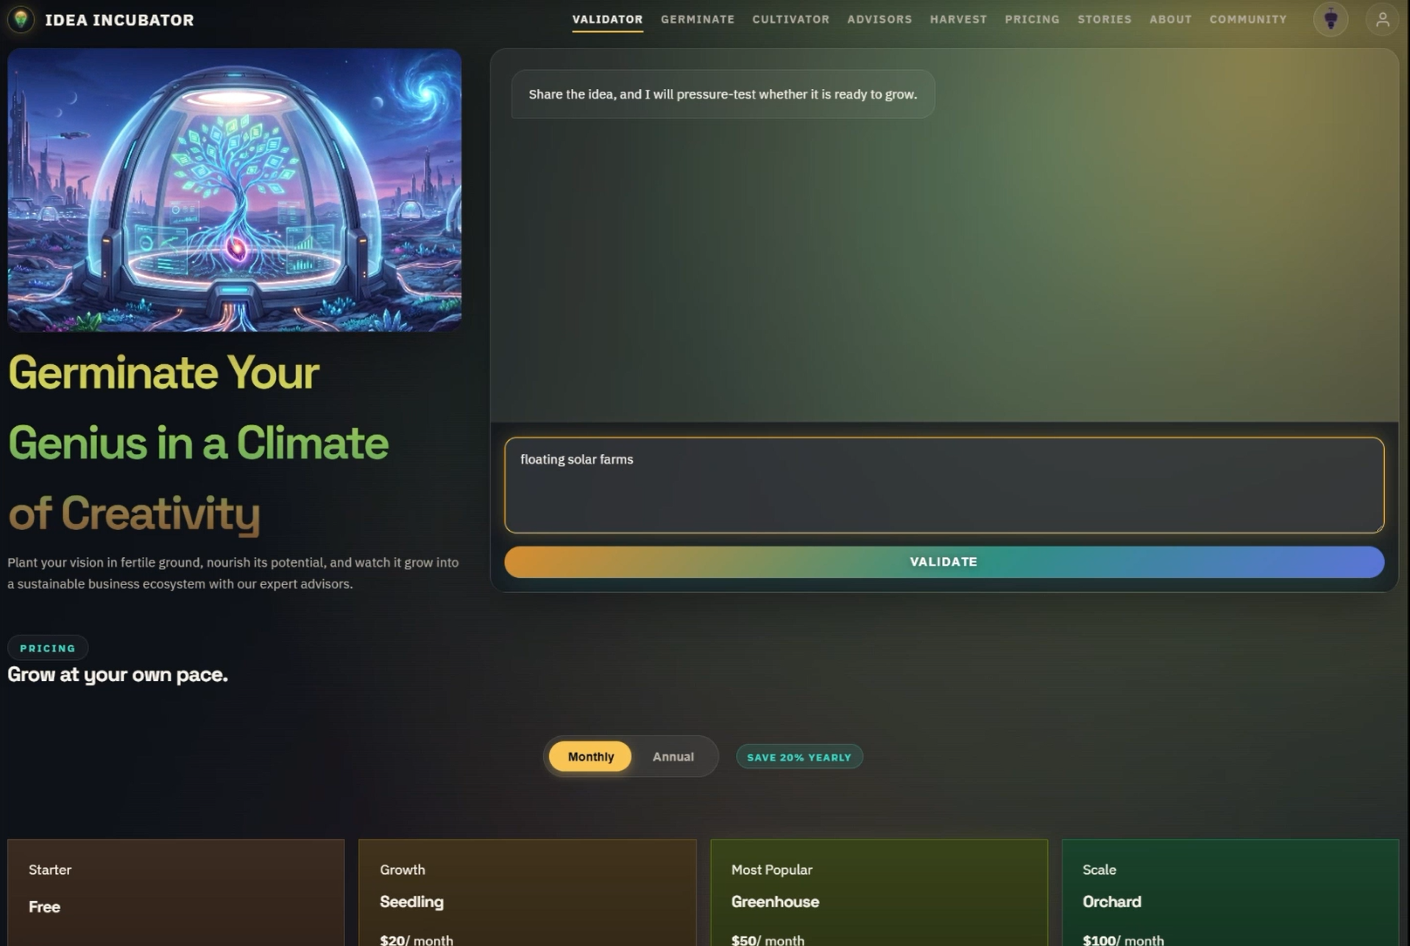The width and height of the screenshot is (1410, 946).
Task: Open the Validator nav tab
Action: (x=607, y=19)
